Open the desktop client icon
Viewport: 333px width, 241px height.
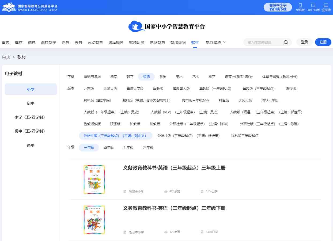(326, 6)
